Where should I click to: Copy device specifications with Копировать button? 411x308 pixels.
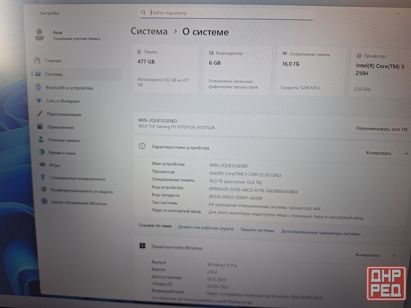379,153
